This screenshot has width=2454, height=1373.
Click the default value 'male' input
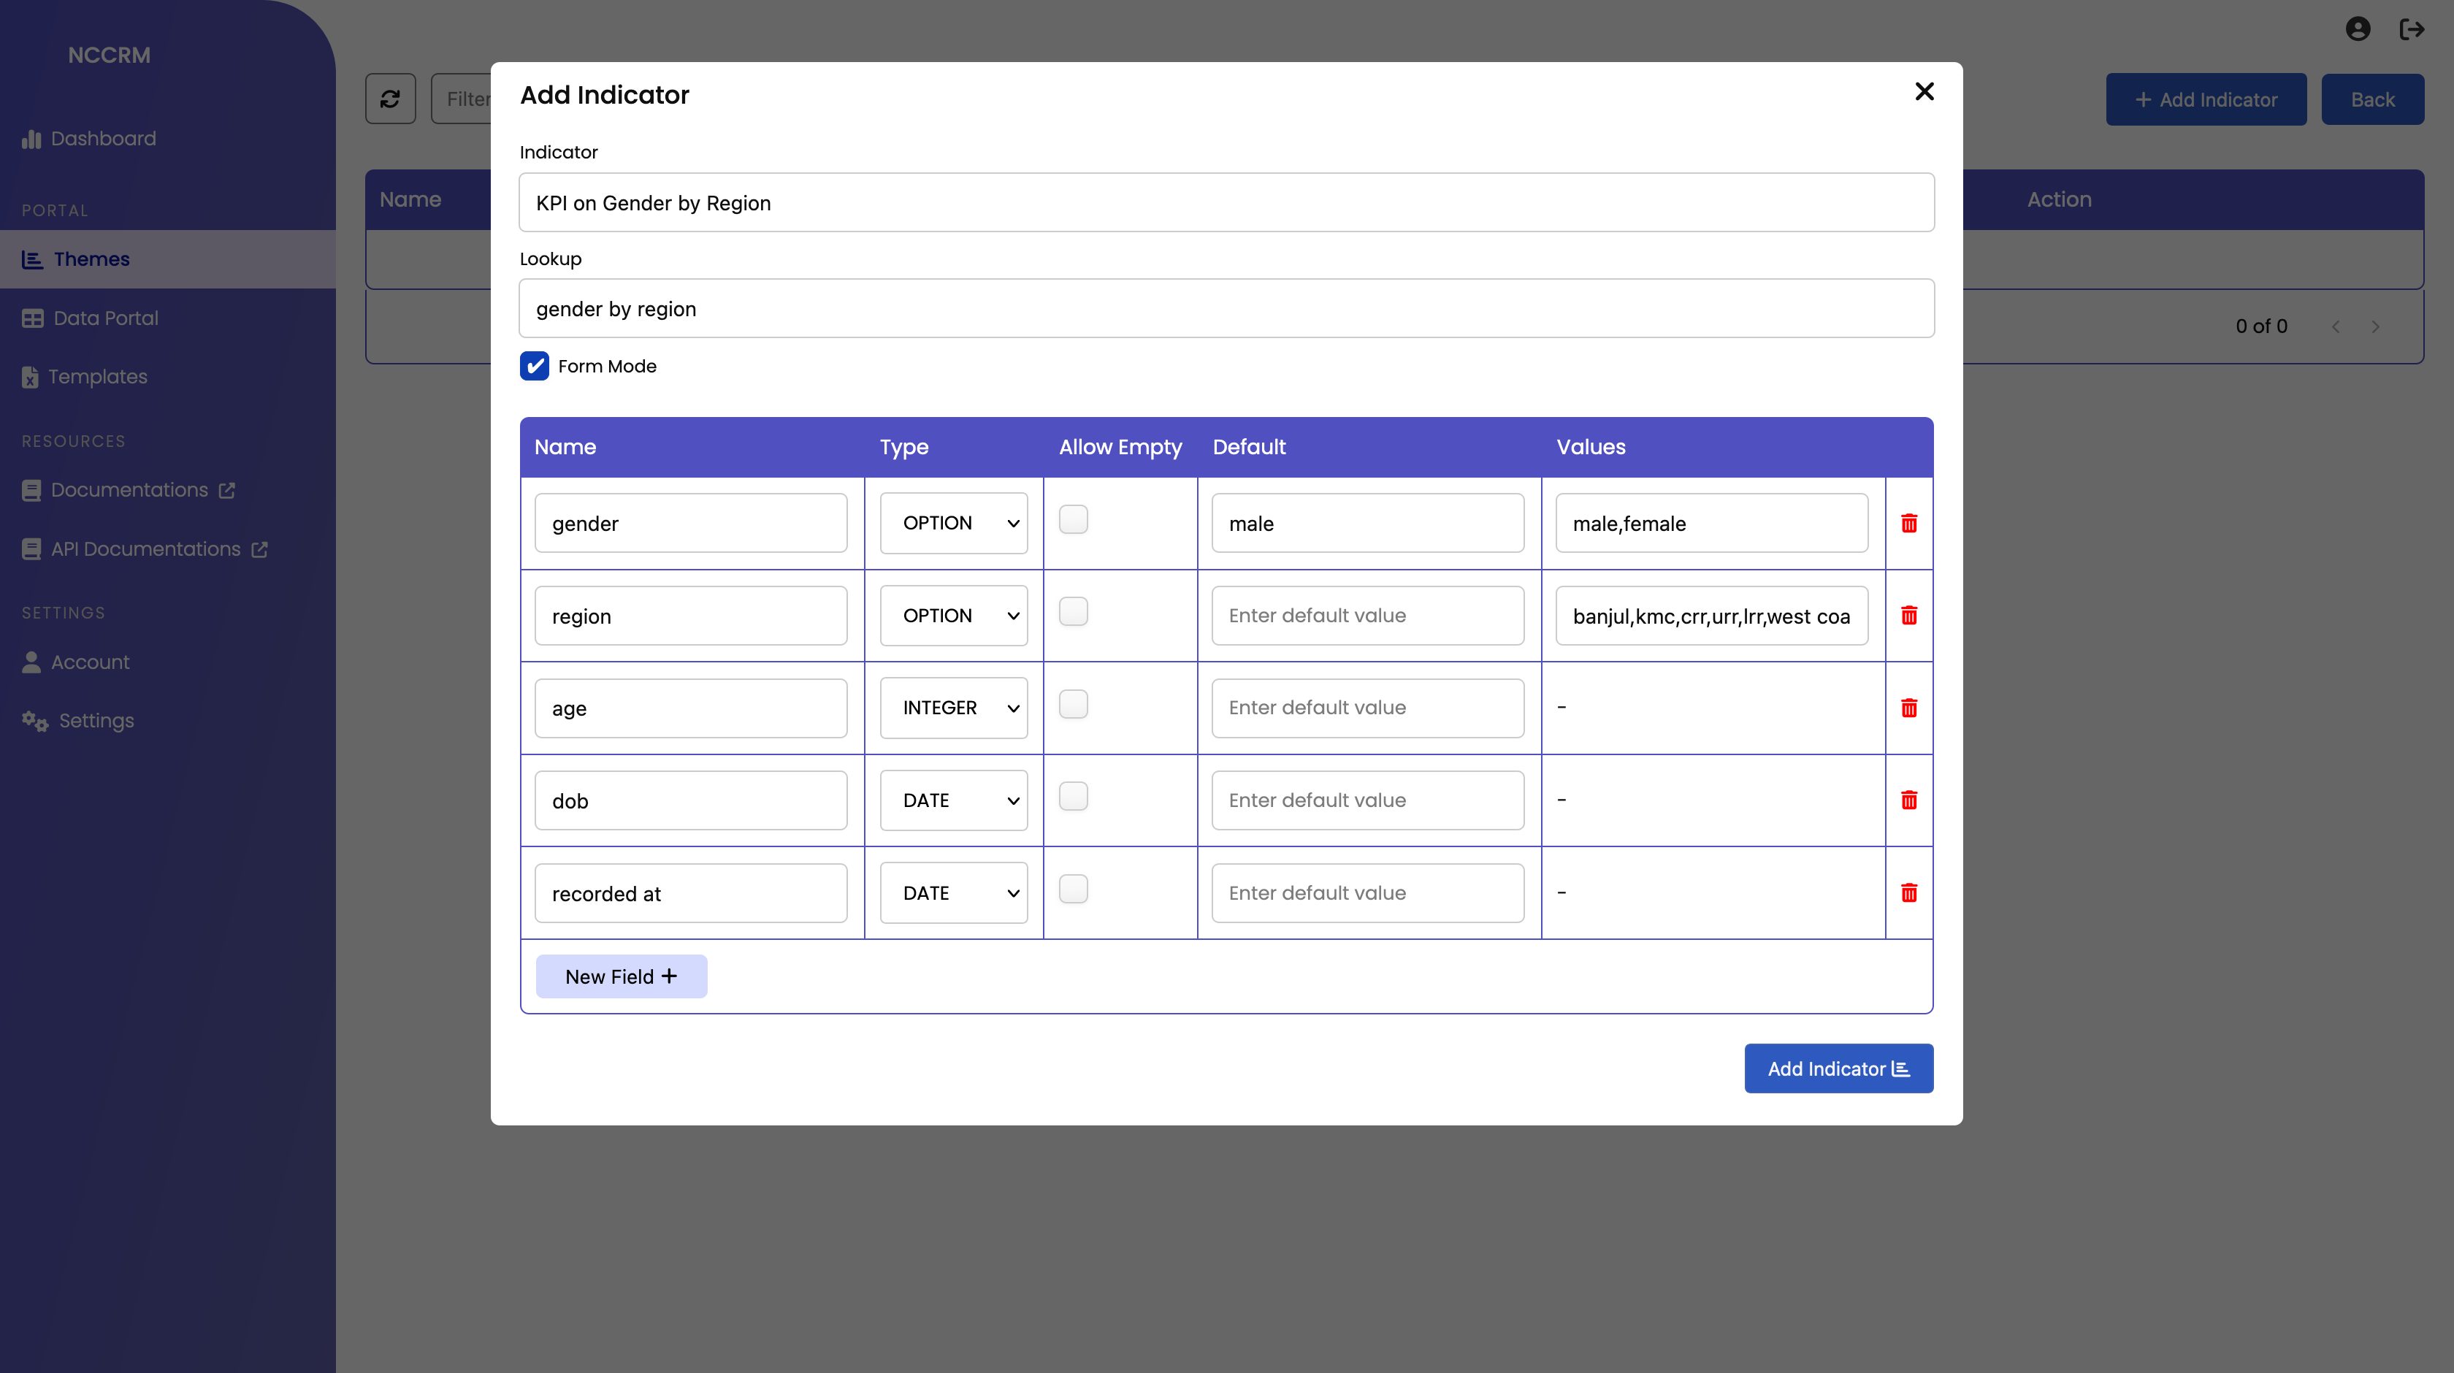(x=1368, y=523)
